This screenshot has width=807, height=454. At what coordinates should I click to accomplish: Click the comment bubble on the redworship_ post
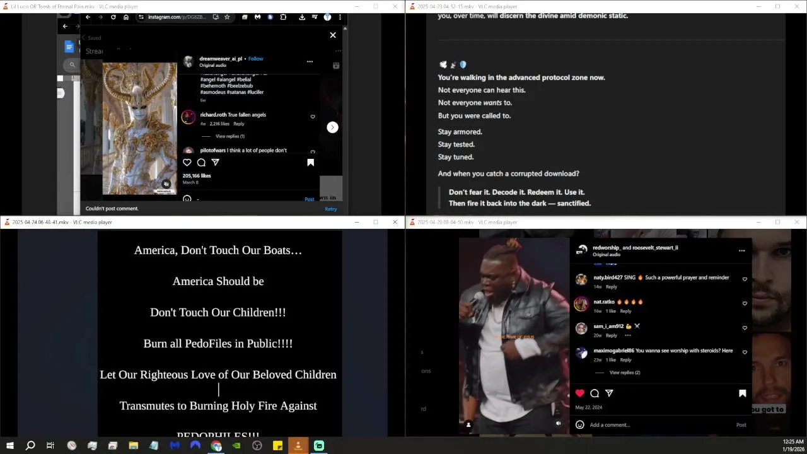pyautogui.click(x=595, y=393)
